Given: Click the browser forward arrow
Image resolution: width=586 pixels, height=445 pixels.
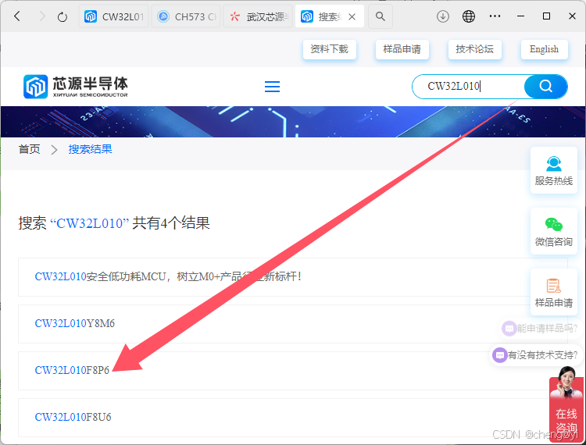Looking at the screenshot, I should [42, 16].
